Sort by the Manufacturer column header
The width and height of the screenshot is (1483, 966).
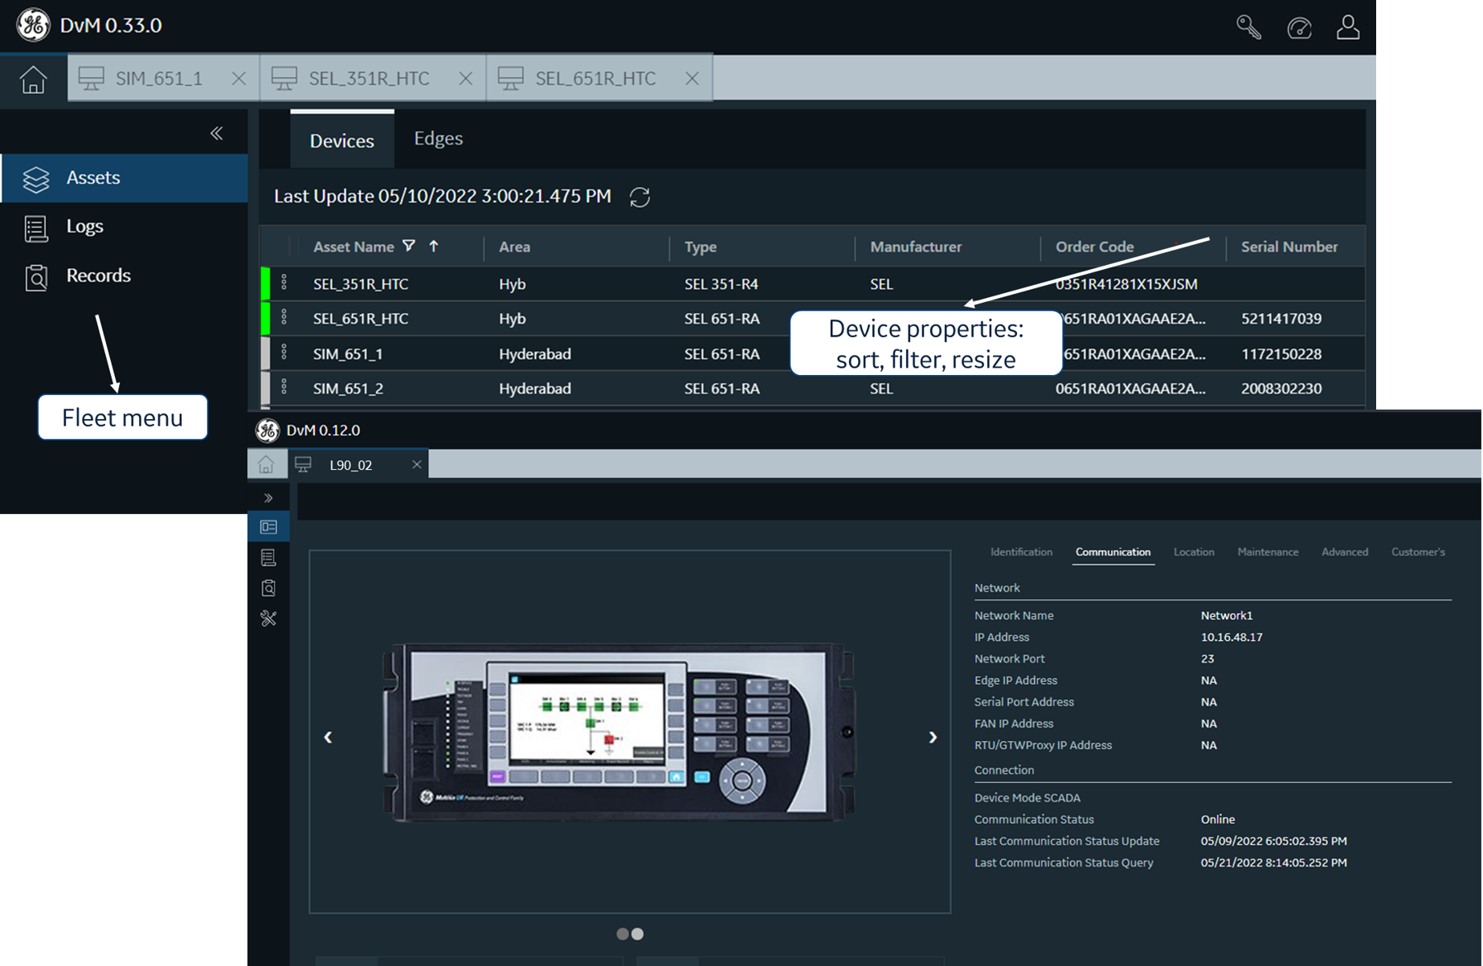(916, 247)
